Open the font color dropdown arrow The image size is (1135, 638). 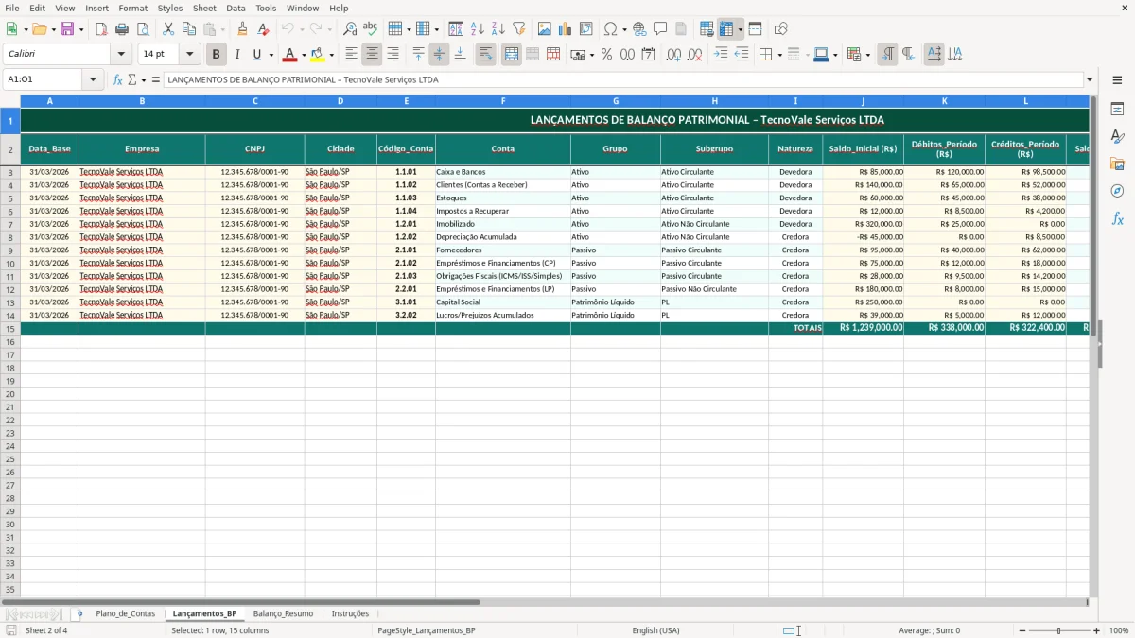click(x=304, y=54)
